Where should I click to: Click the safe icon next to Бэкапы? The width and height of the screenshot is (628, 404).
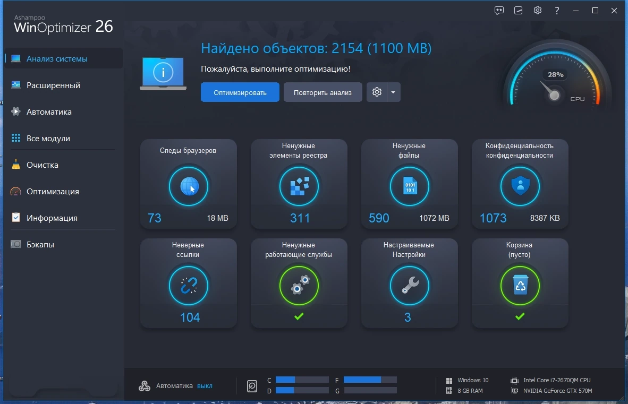pos(15,244)
